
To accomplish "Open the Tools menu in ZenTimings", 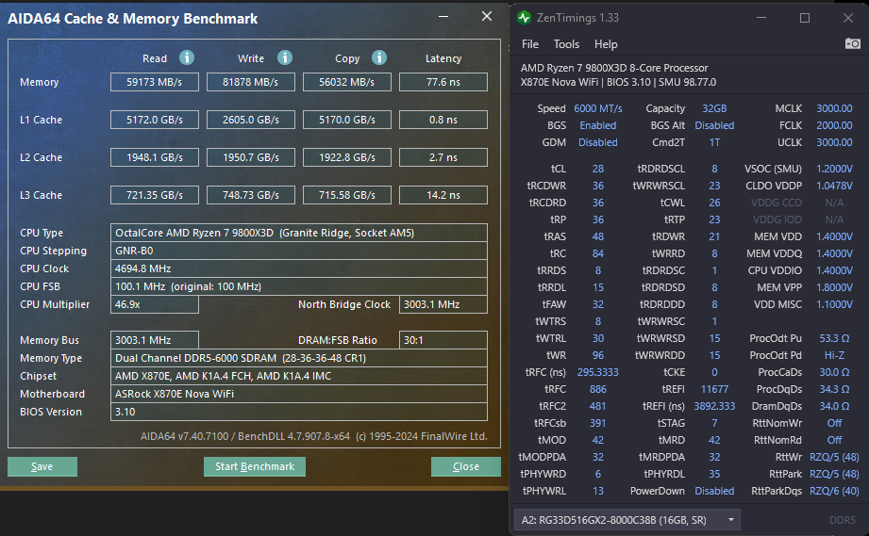I will (566, 44).
